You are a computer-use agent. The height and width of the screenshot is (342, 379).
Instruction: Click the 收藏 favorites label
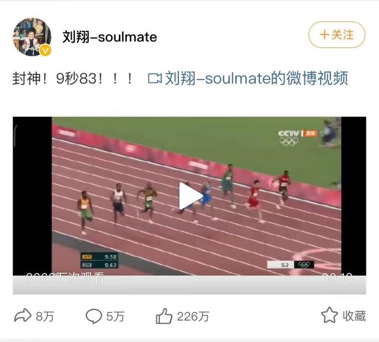point(354,316)
